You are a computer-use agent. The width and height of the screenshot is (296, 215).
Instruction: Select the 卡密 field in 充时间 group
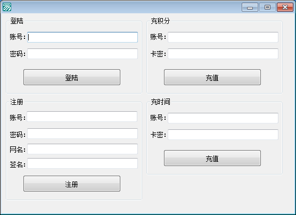(x=223, y=135)
